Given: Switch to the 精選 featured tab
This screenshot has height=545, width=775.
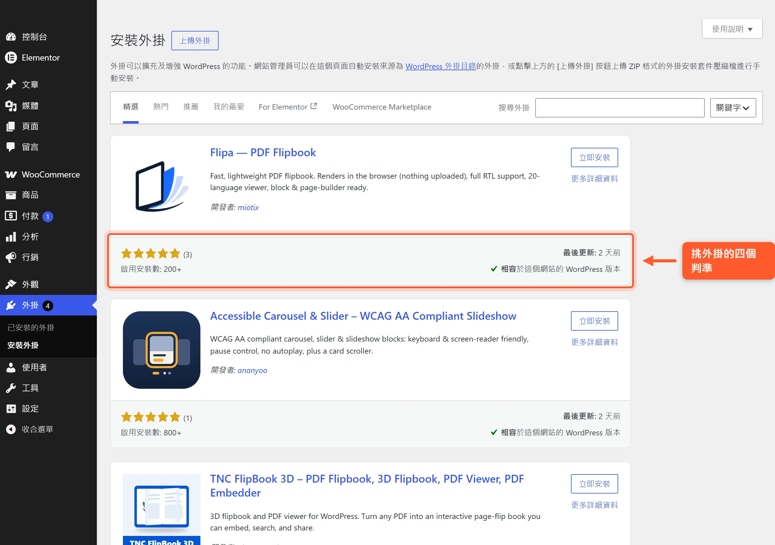Looking at the screenshot, I should click(x=130, y=107).
